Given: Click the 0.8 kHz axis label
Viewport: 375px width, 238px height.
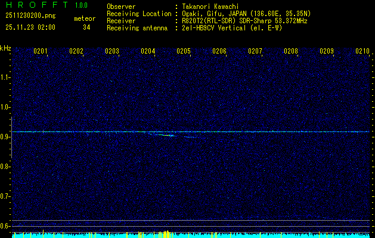Looking at the screenshot, I should point(5,167).
